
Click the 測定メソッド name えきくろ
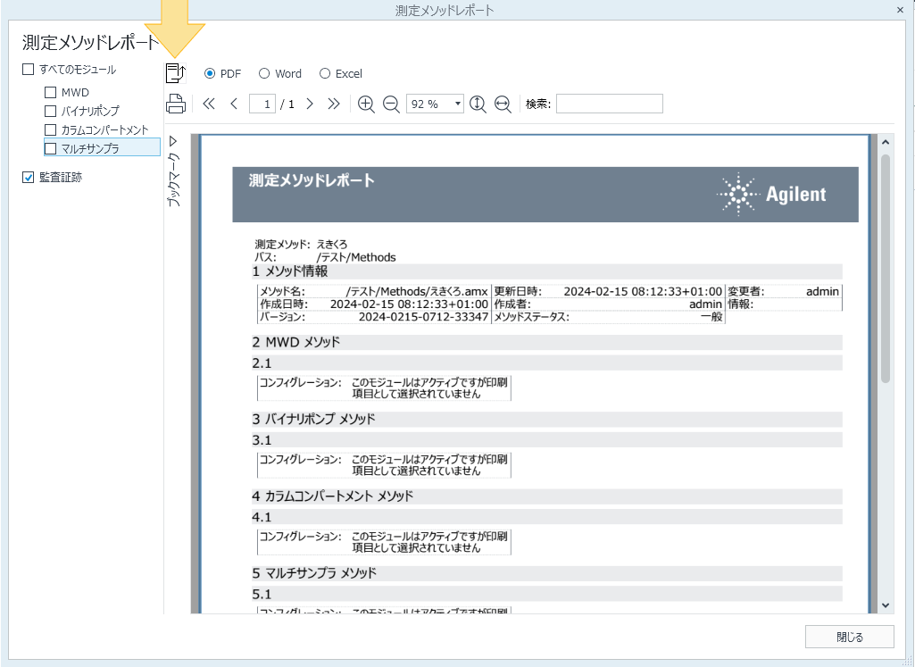(332, 244)
